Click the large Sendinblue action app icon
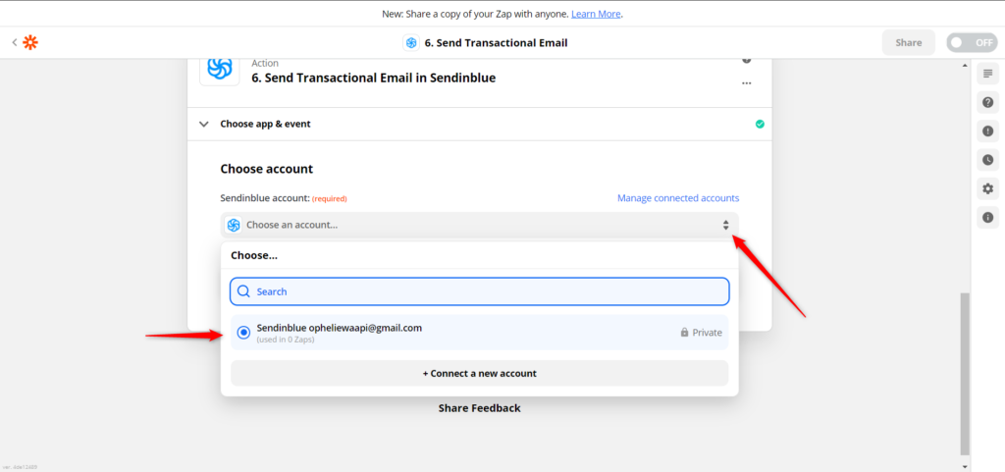 coord(219,68)
